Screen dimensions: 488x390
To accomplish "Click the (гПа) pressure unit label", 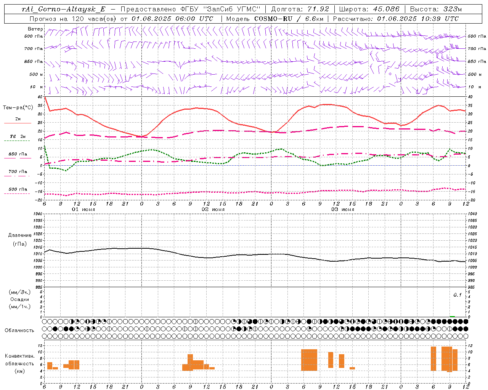I will pyautogui.click(x=20, y=244).
